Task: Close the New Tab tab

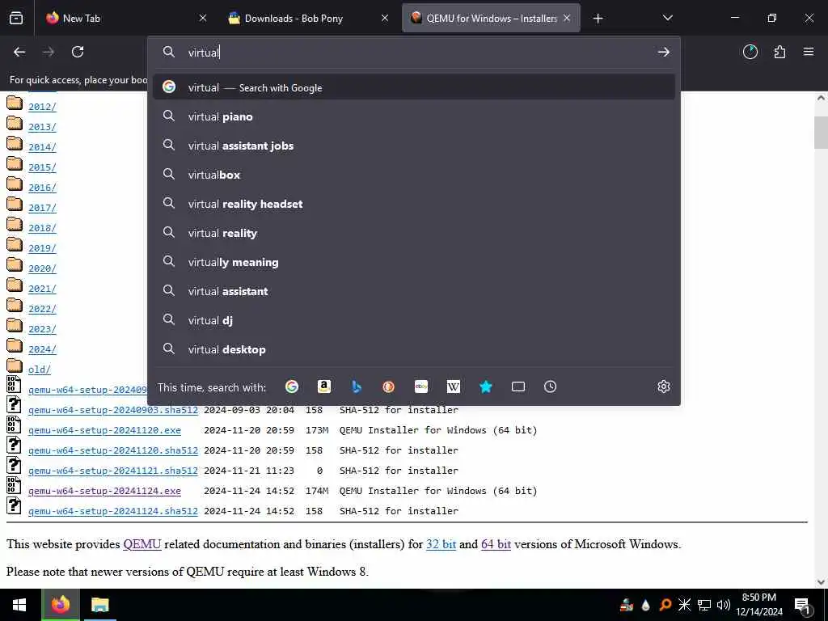Action: click(x=203, y=18)
